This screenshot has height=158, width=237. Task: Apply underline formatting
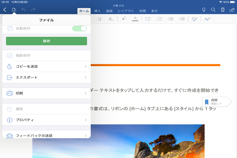pos(100,19)
